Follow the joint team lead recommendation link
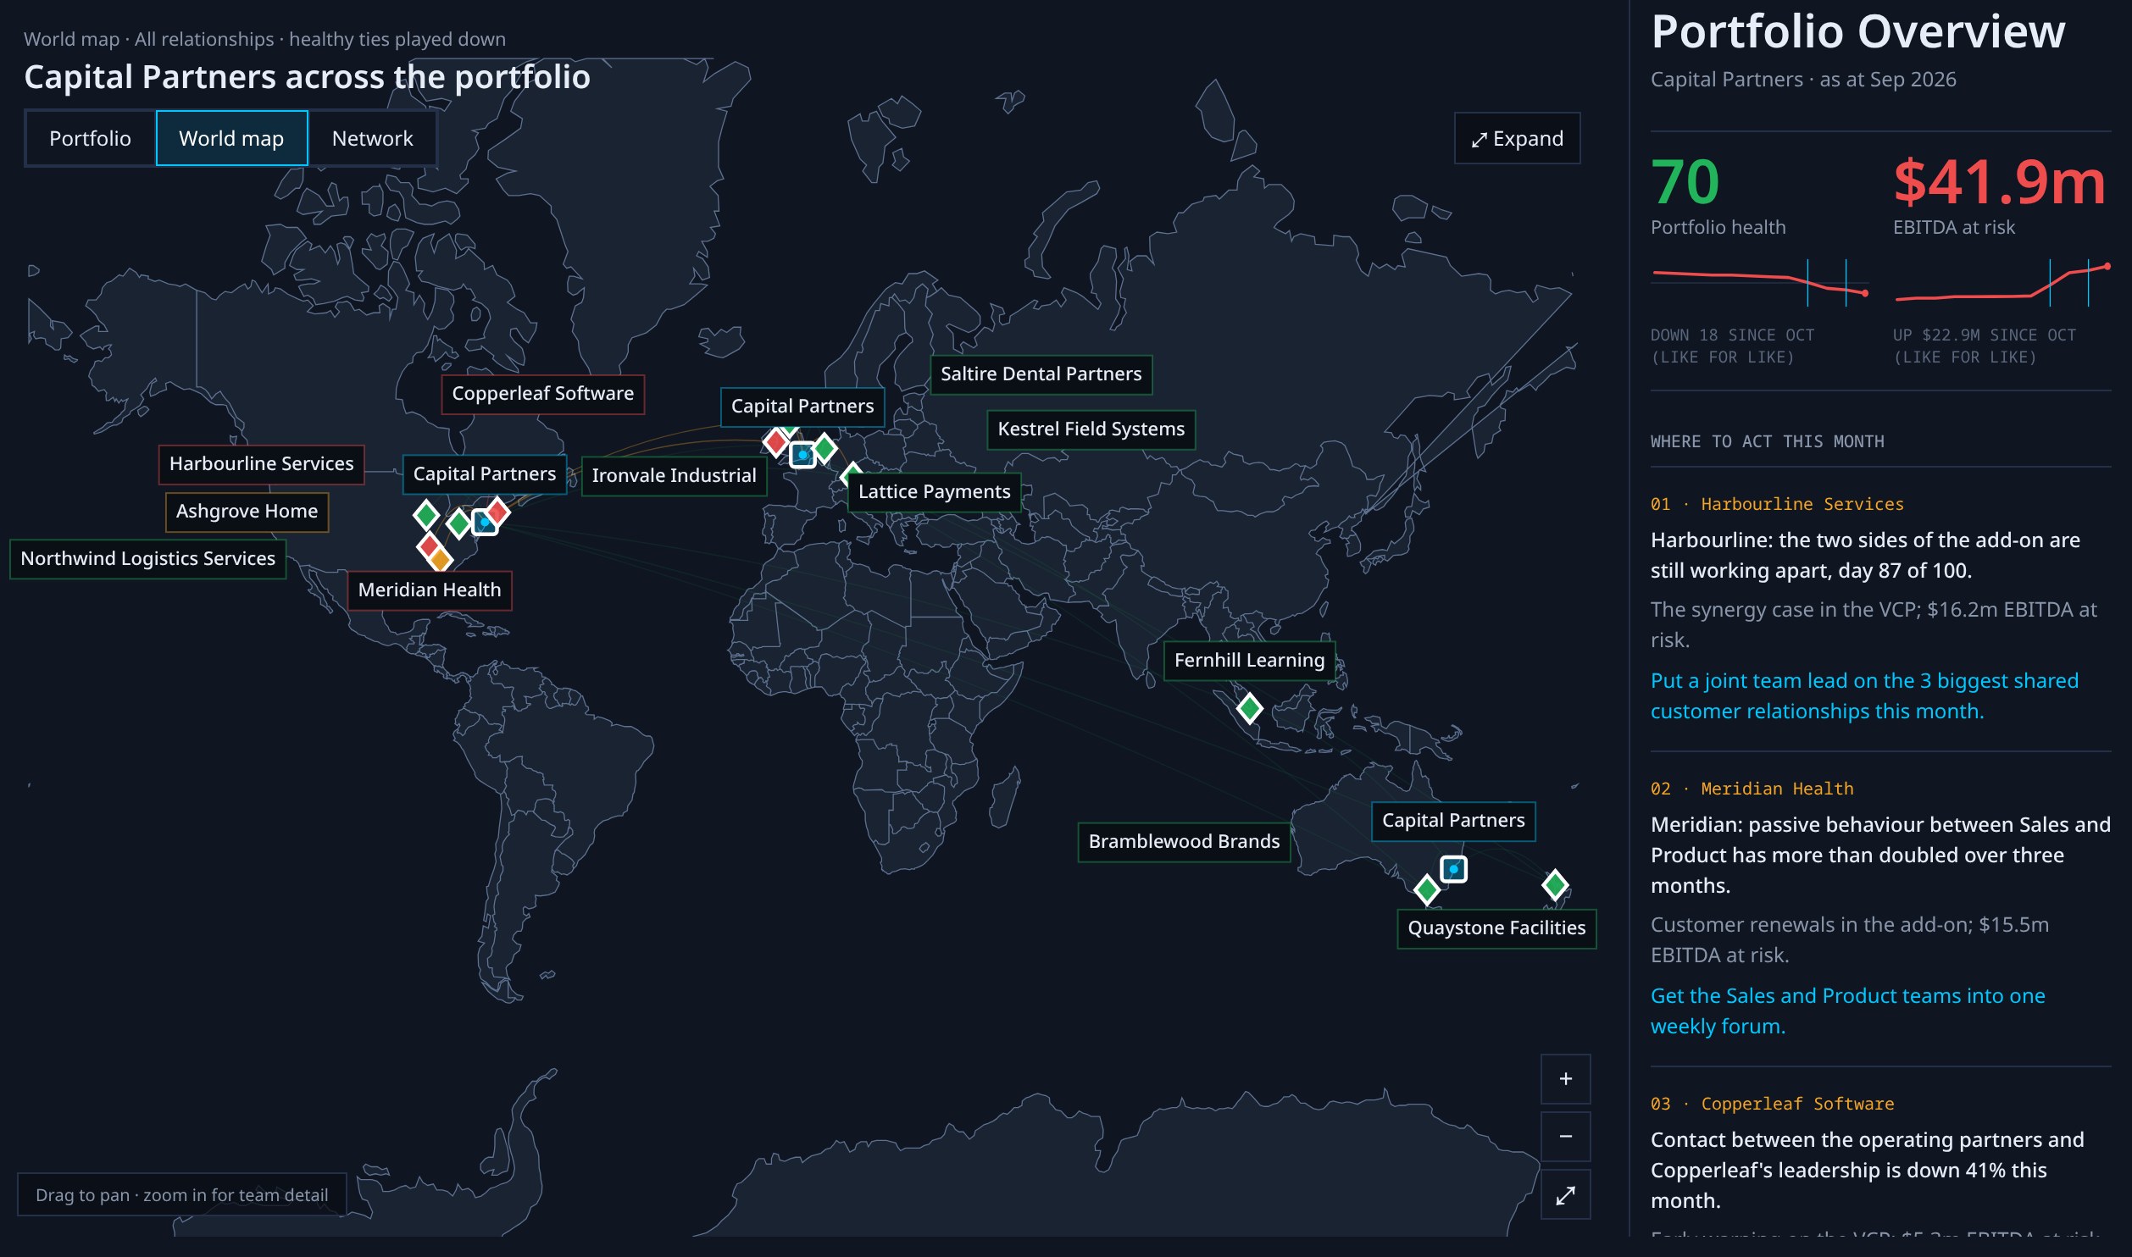This screenshot has height=1257, width=2132. (1864, 695)
